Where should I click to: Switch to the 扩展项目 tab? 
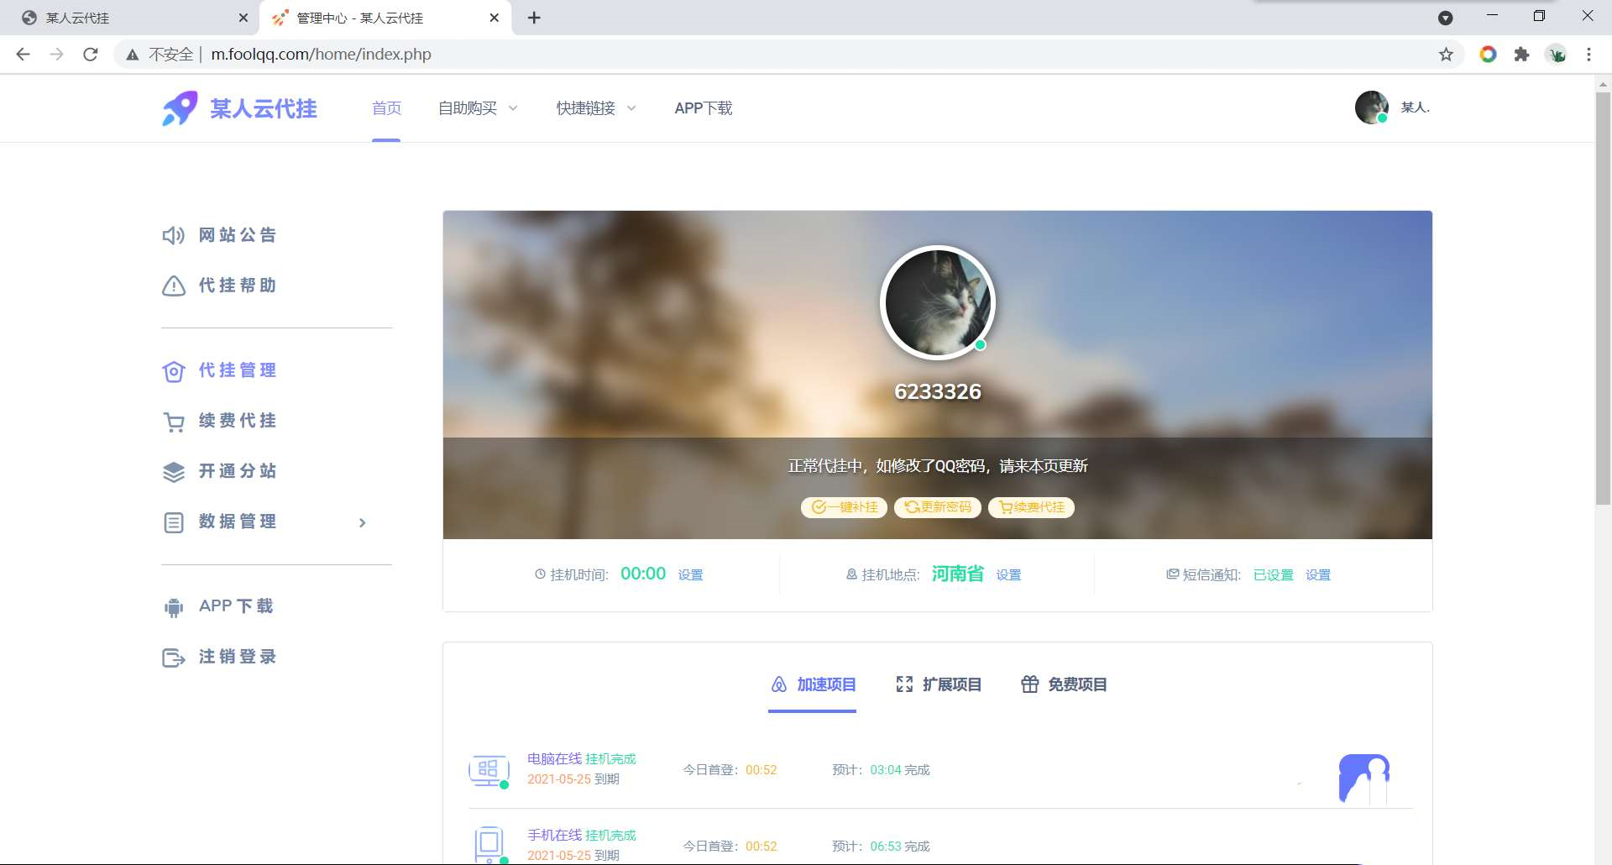point(938,684)
